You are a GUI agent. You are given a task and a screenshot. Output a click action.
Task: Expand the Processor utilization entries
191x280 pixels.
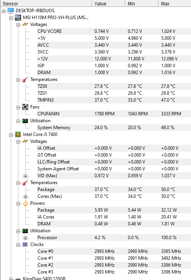(x=25, y=238)
